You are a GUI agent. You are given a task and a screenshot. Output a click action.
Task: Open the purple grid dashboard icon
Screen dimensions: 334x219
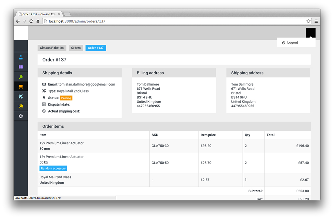point(21,67)
